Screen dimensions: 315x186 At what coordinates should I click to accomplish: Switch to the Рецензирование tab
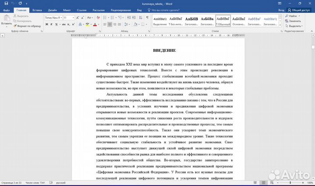(x=121, y=10)
